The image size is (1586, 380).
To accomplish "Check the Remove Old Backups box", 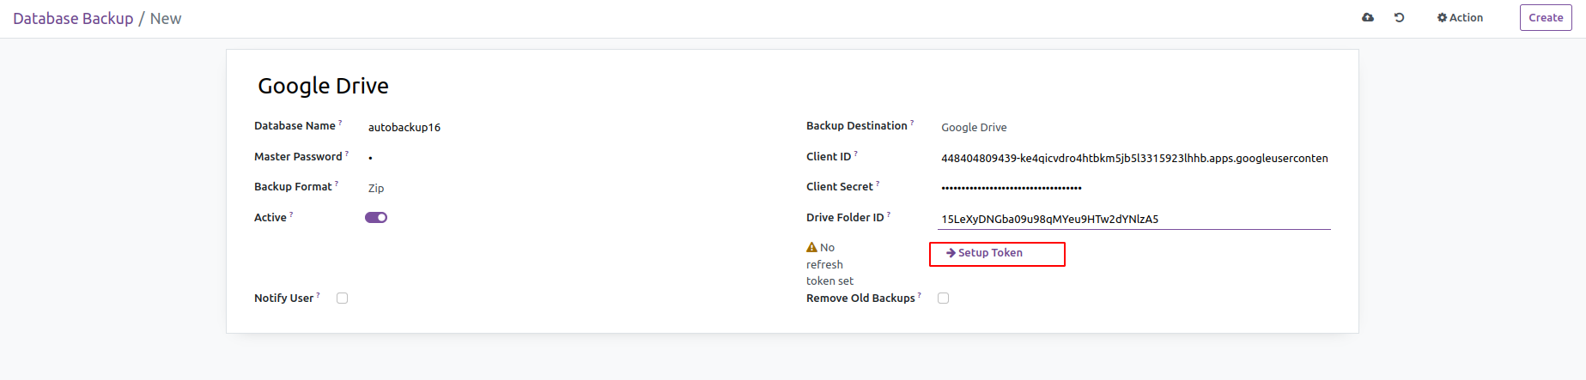I will pyautogui.click(x=944, y=299).
